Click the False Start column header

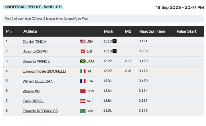[x=187, y=31]
